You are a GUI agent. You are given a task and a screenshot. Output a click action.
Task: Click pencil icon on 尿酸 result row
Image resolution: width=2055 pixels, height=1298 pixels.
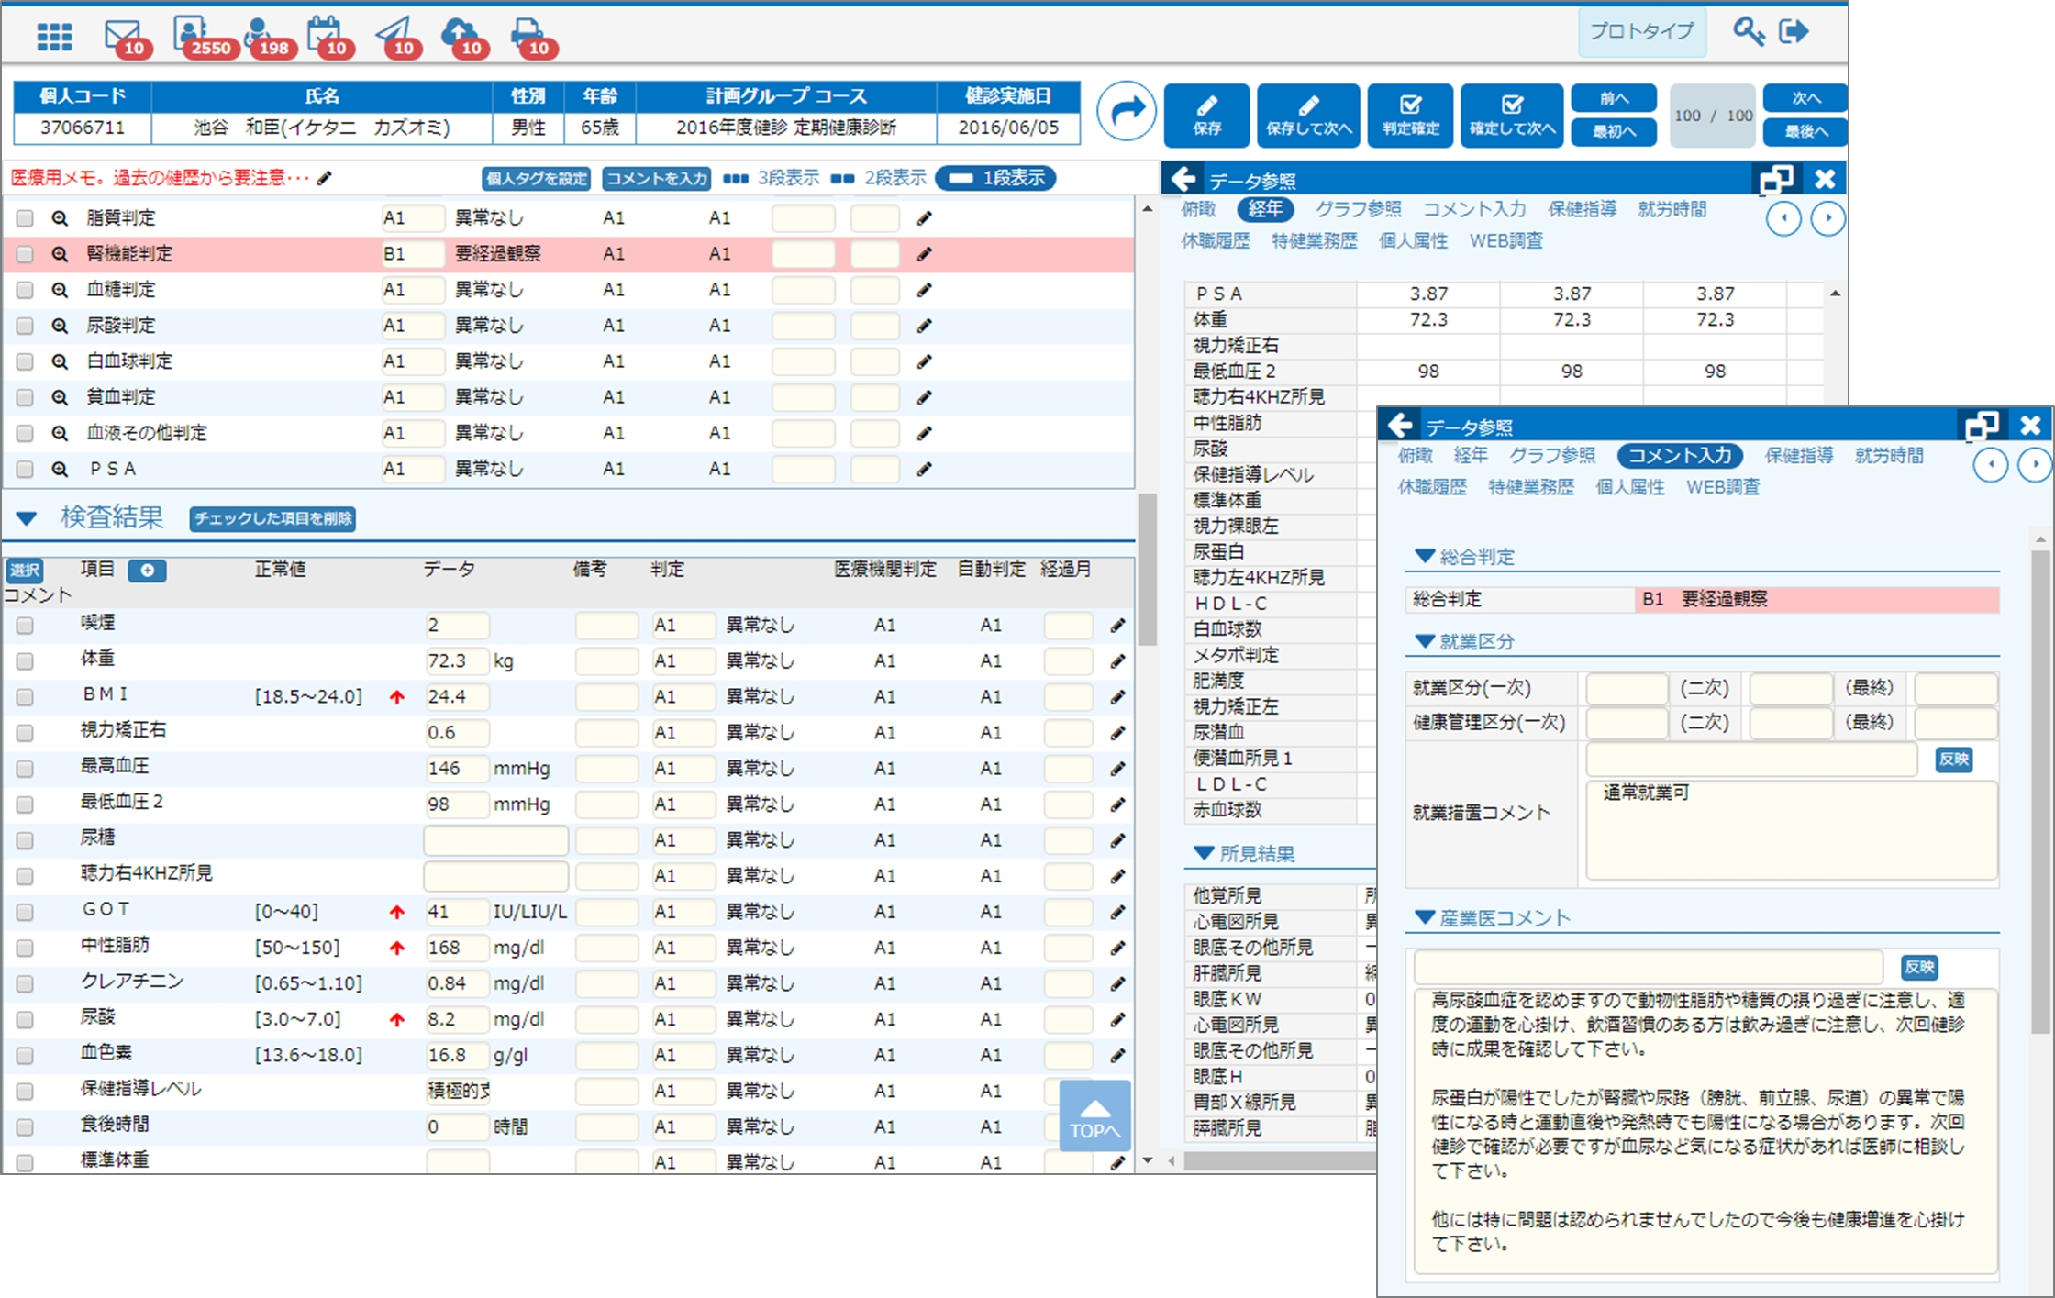[x=1117, y=1019]
